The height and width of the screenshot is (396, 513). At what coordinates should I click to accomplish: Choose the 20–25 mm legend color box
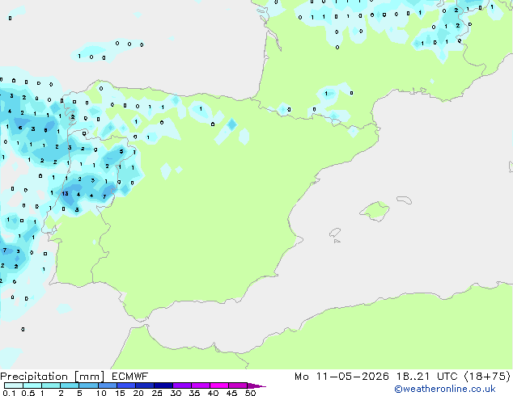(x=144, y=385)
